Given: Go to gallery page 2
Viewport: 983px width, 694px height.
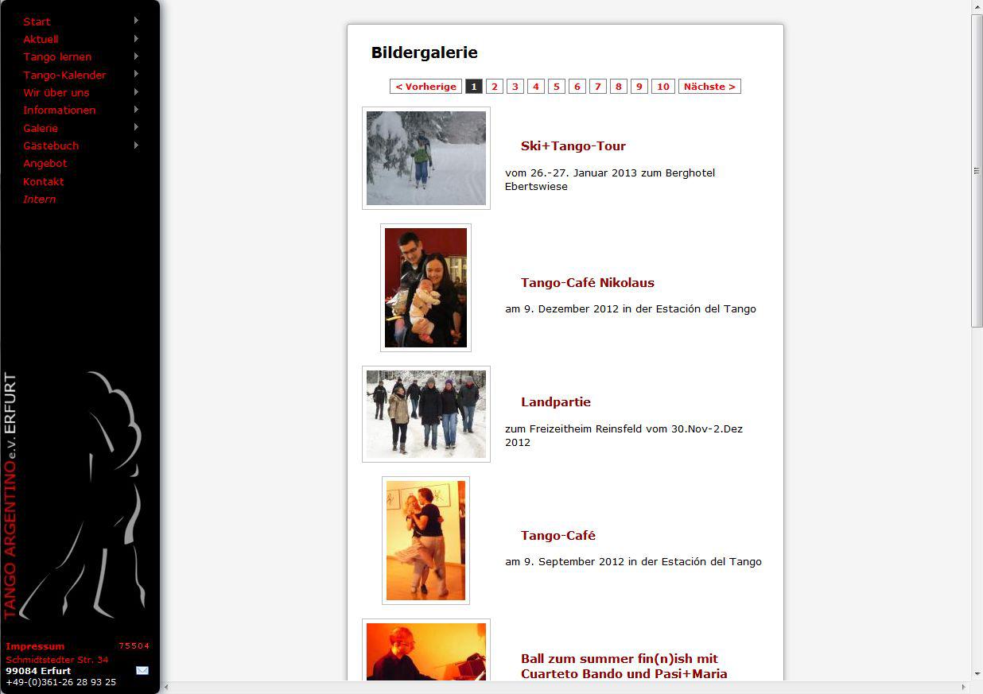Looking at the screenshot, I should [495, 87].
